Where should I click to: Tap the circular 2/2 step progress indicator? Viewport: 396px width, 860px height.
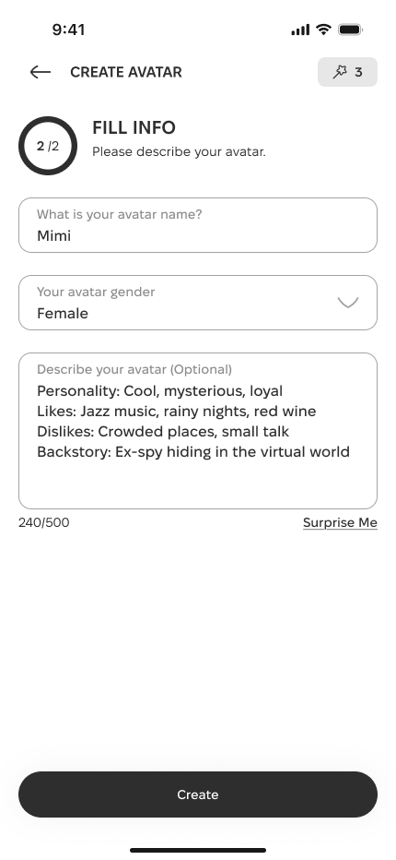(48, 146)
